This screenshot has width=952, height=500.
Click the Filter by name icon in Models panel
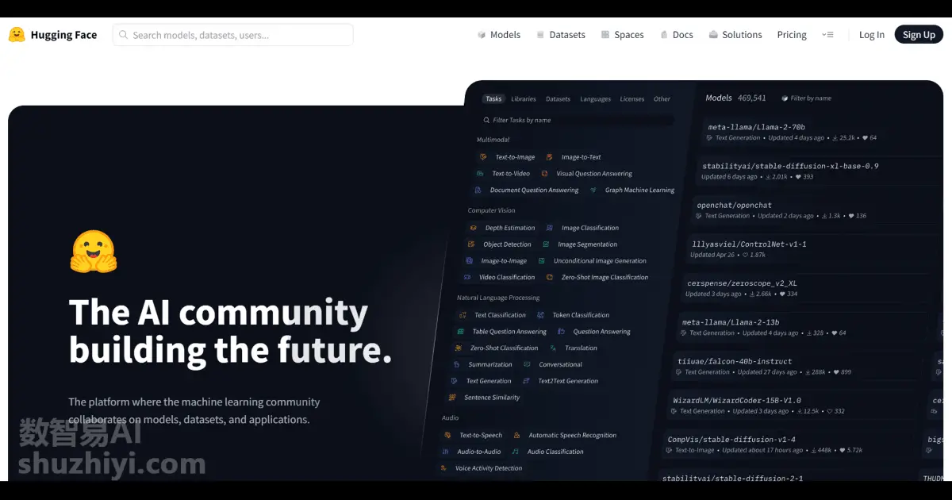click(x=785, y=98)
